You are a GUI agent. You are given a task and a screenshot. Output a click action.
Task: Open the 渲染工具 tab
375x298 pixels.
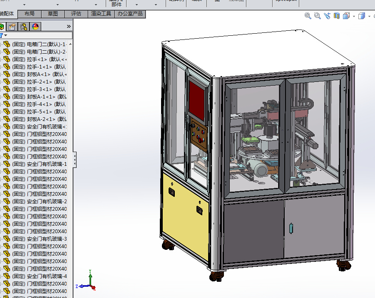tap(101, 14)
